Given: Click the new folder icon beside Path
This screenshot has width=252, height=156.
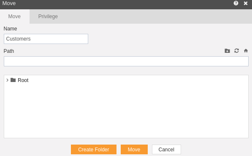Looking at the screenshot, I should [227, 51].
